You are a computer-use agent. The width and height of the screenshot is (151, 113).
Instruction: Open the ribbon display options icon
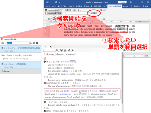point(130,2)
